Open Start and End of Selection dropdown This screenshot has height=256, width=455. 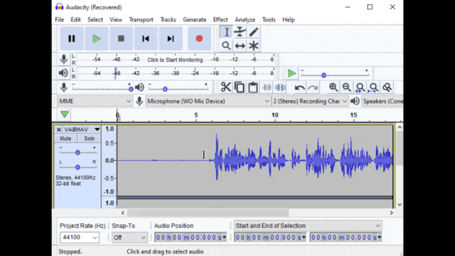coord(308,226)
